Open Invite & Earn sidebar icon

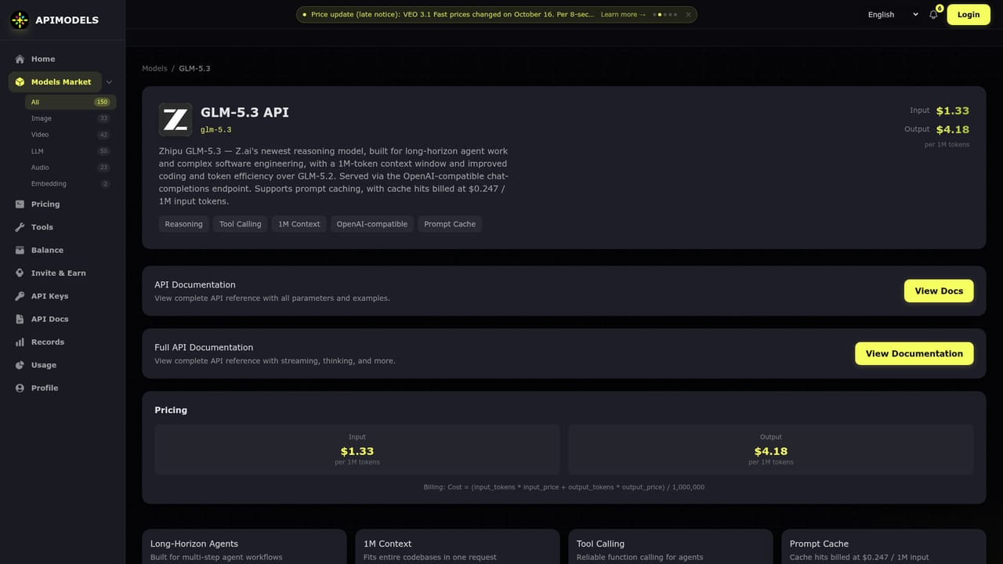20,273
